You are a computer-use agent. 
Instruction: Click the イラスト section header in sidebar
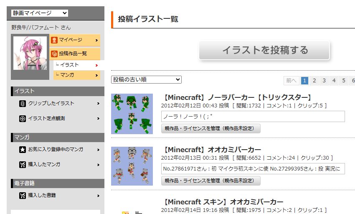click(58, 91)
